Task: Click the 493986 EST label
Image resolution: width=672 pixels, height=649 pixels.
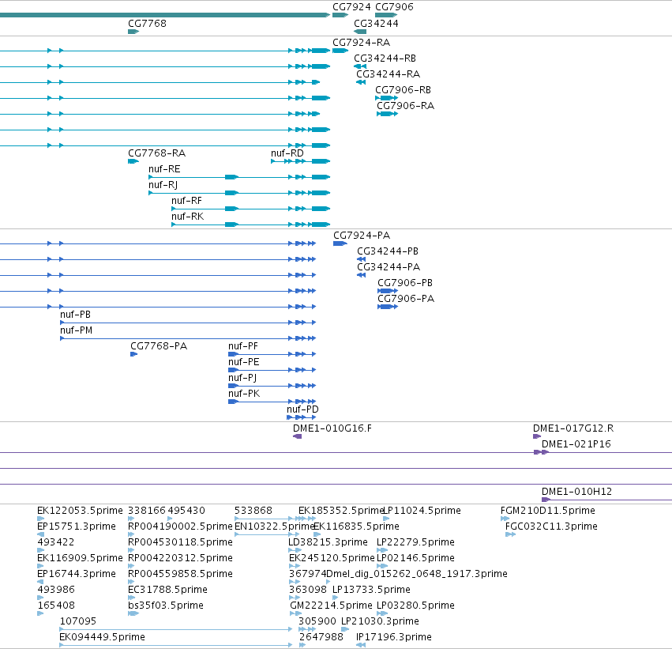Action: click(x=56, y=590)
